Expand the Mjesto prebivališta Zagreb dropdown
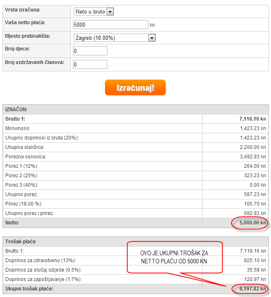This screenshot has height=297, width=271. (115, 38)
